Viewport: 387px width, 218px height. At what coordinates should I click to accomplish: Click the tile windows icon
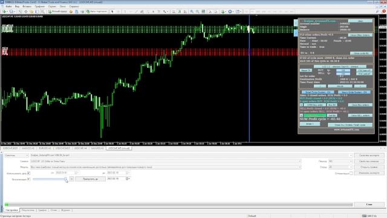tap(203, 12)
